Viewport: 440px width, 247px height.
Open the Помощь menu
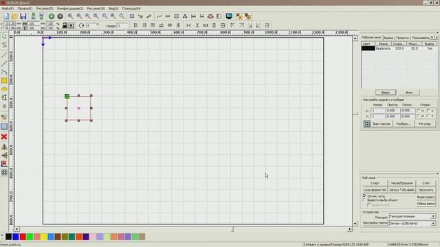click(x=131, y=8)
